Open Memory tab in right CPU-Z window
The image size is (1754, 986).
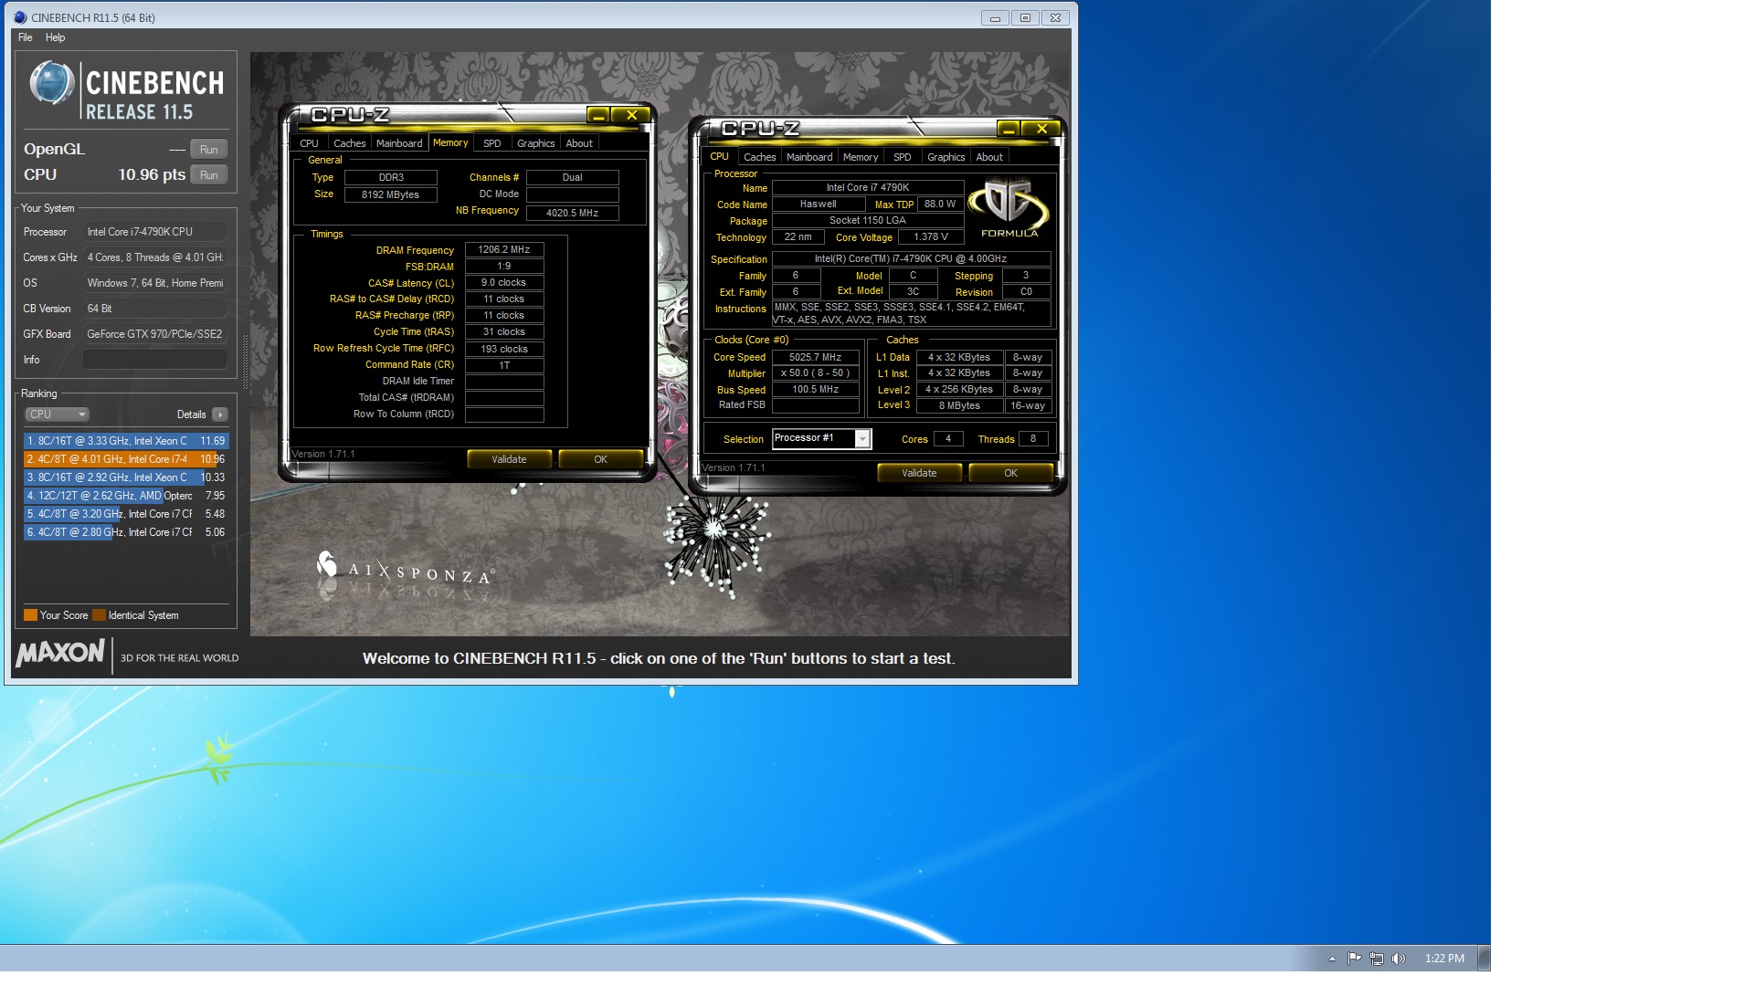click(861, 157)
